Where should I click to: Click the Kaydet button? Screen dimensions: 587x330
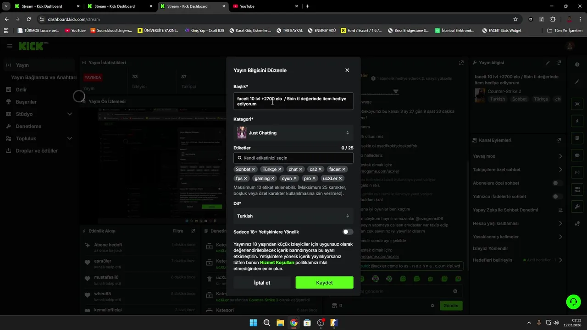[324, 283]
